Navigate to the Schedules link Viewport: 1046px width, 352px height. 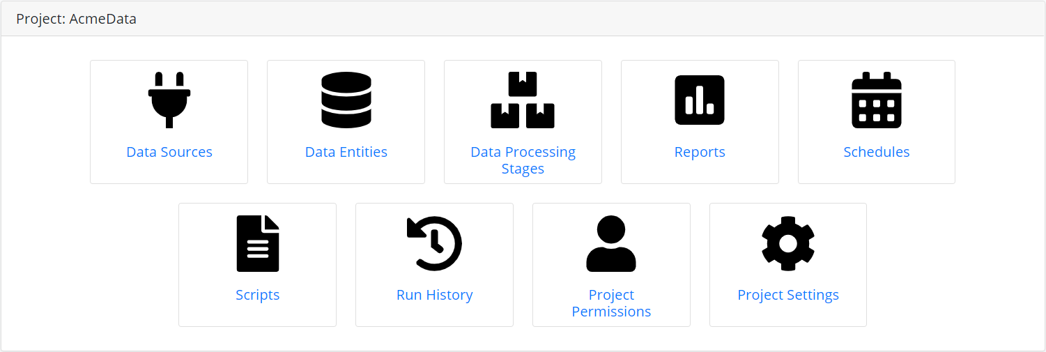tap(877, 152)
